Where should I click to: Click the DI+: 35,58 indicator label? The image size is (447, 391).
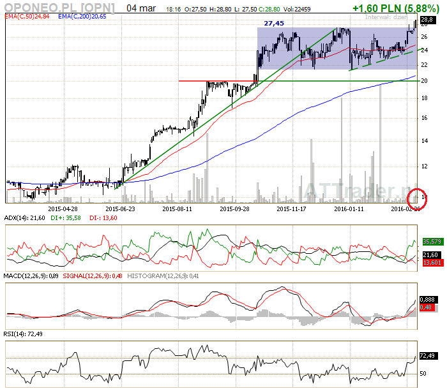pyautogui.click(x=66, y=218)
